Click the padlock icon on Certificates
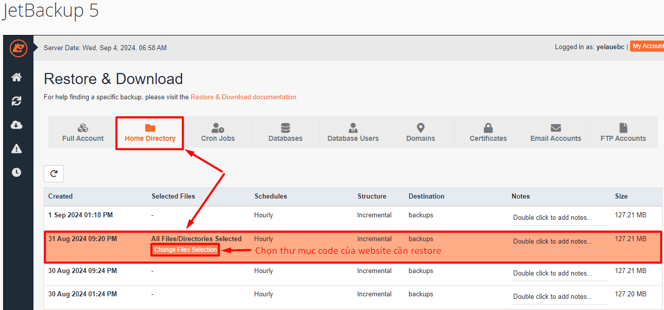Screen dimensions: 664x310 (x=487, y=128)
